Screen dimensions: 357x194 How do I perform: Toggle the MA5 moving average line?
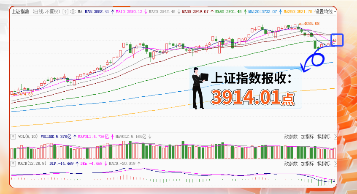(x=97, y=12)
